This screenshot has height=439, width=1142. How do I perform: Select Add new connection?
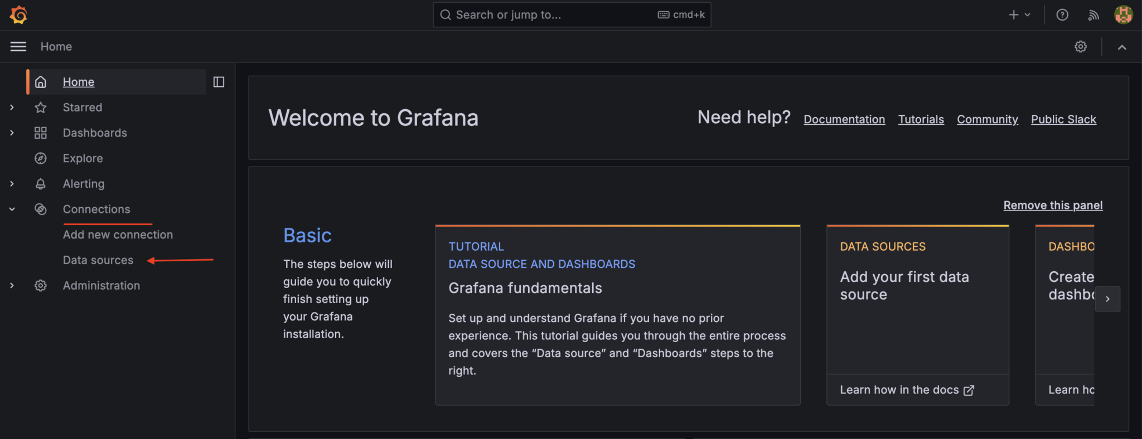(x=118, y=235)
